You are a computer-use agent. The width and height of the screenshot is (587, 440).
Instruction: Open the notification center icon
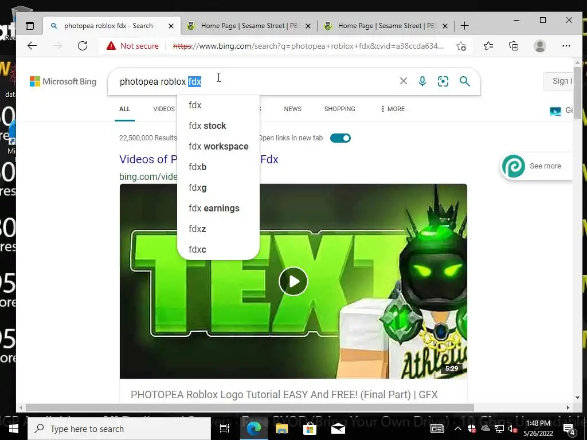click(x=569, y=429)
